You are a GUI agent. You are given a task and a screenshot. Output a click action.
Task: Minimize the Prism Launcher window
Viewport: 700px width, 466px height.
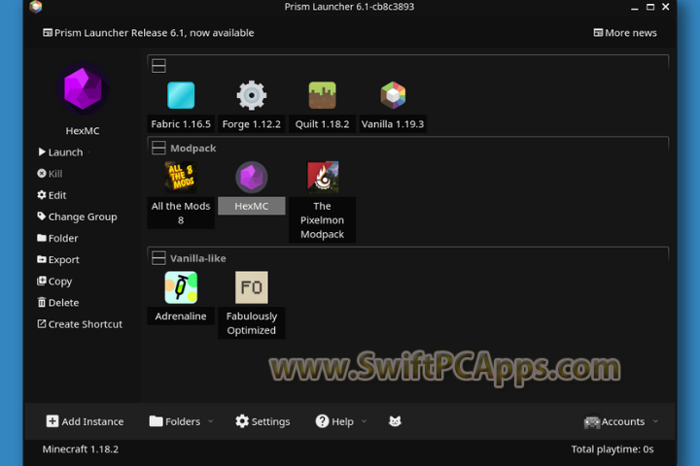[x=634, y=7]
